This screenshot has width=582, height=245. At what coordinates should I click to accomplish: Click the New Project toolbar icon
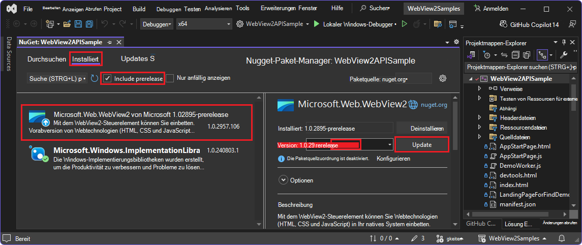point(50,24)
